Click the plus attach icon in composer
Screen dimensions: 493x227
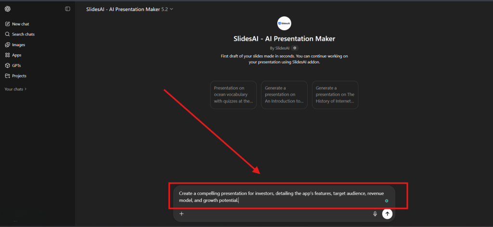coord(182,214)
